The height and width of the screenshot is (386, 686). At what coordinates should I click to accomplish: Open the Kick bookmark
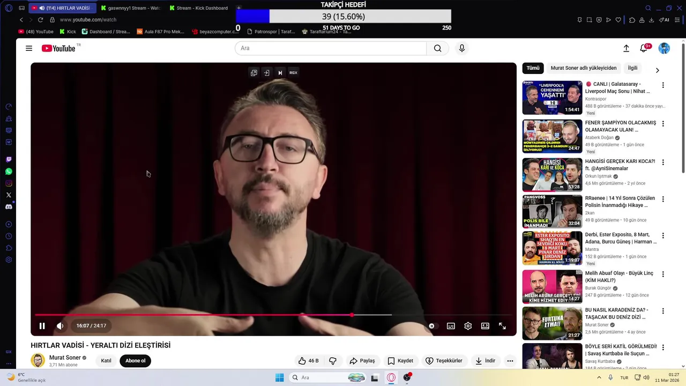[68, 32]
